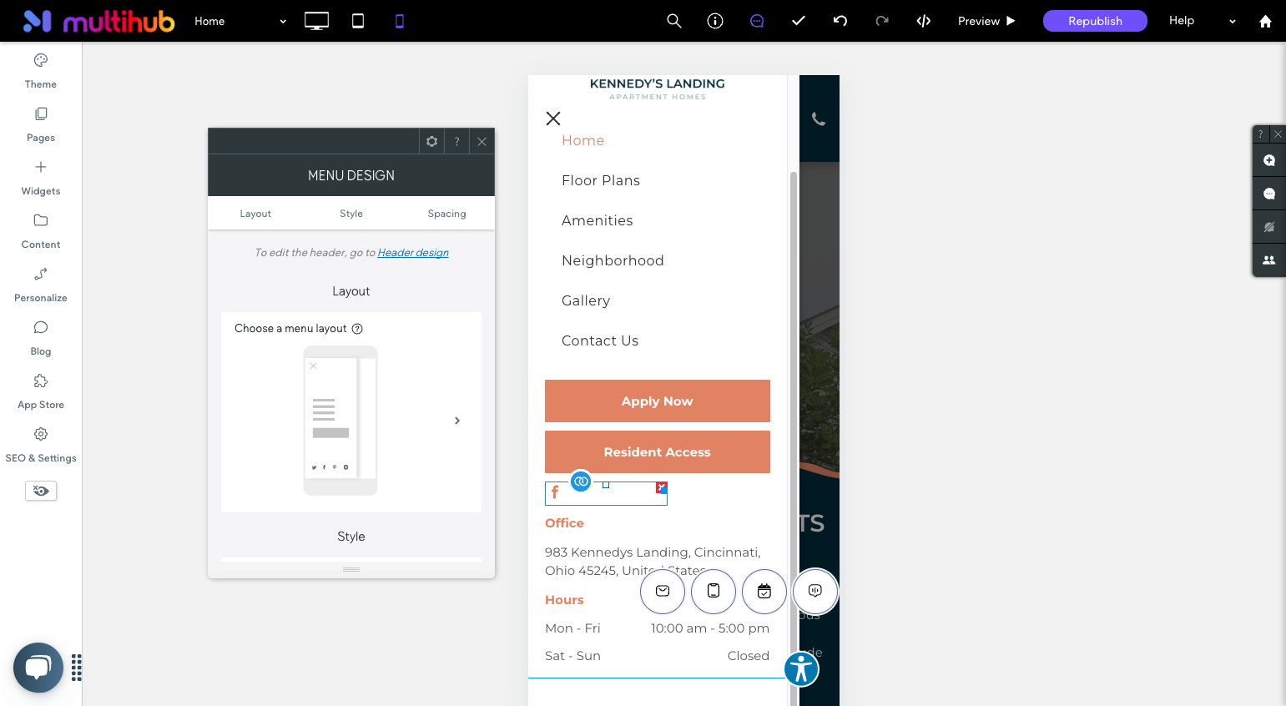This screenshot has width=1286, height=706.
Task: Open help tooltip for menu layout
Action: pyautogui.click(x=357, y=329)
